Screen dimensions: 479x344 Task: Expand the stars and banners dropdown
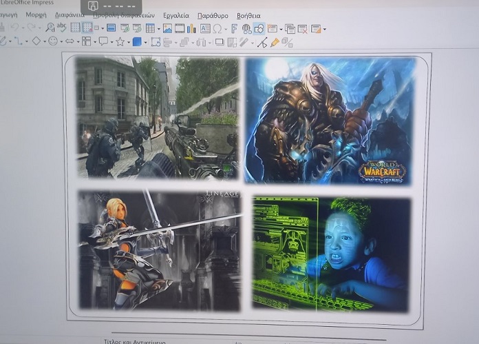129,42
